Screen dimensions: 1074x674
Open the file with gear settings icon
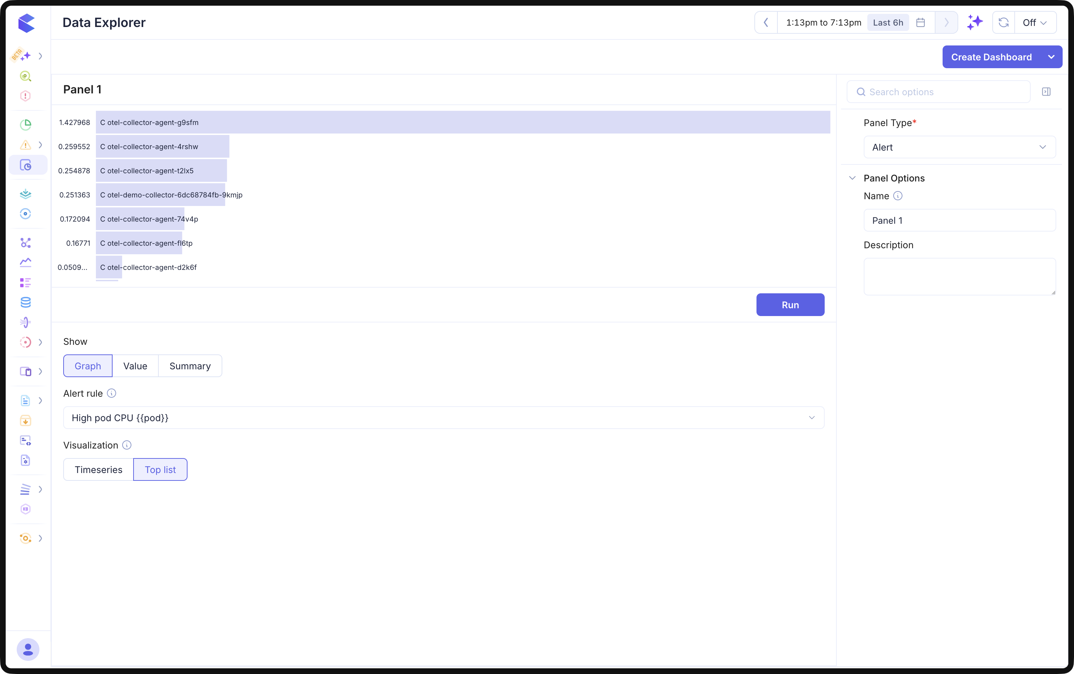click(x=26, y=461)
